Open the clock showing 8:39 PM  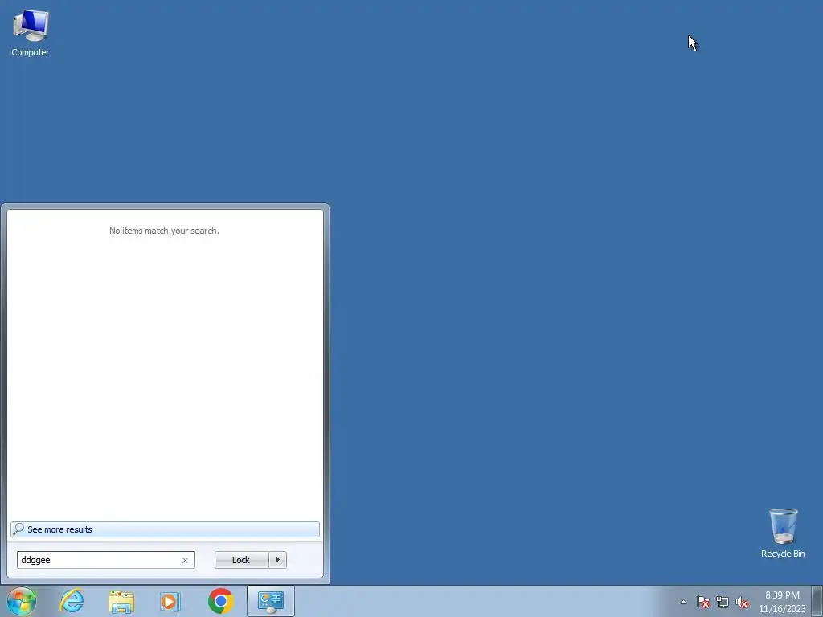click(781, 602)
